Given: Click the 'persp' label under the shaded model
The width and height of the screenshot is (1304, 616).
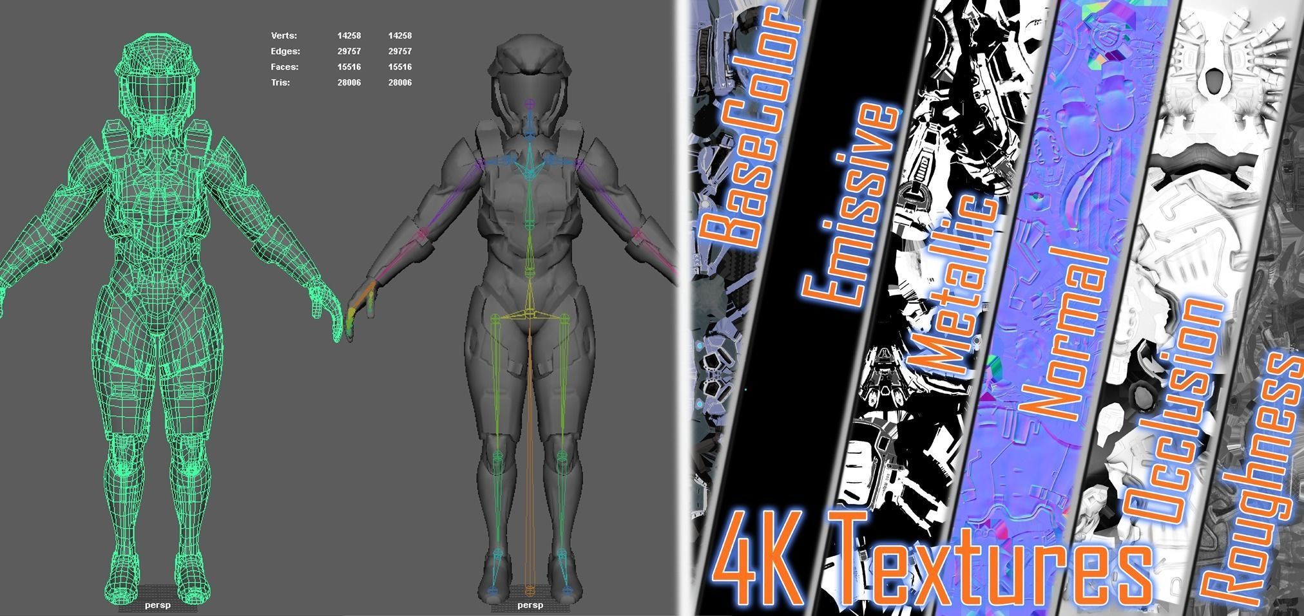Looking at the screenshot, I should 530,605.
